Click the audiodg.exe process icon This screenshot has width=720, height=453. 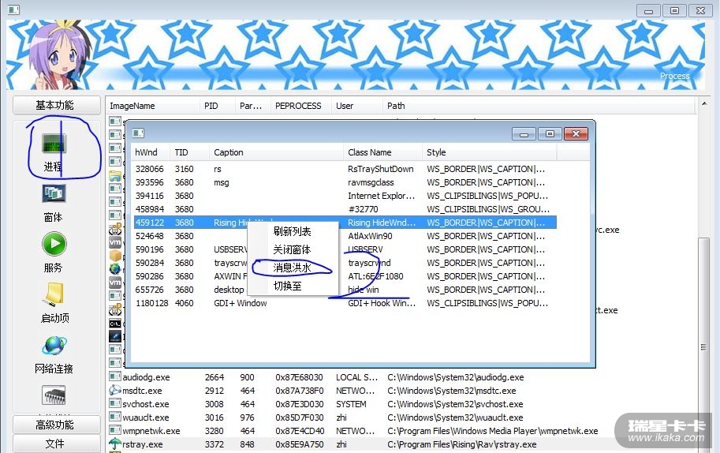tap(115, 376)
